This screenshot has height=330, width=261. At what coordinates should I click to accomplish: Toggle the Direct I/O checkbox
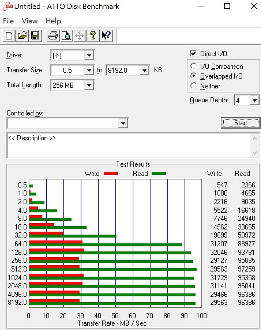(x=193, y=54)
